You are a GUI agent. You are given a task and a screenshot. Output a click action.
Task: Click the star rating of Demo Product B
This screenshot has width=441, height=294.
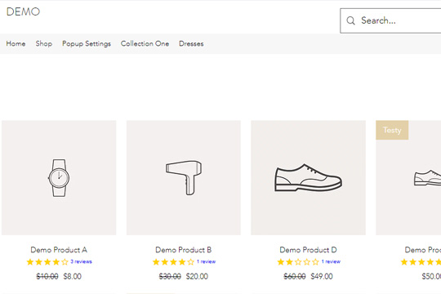point(173,262)
